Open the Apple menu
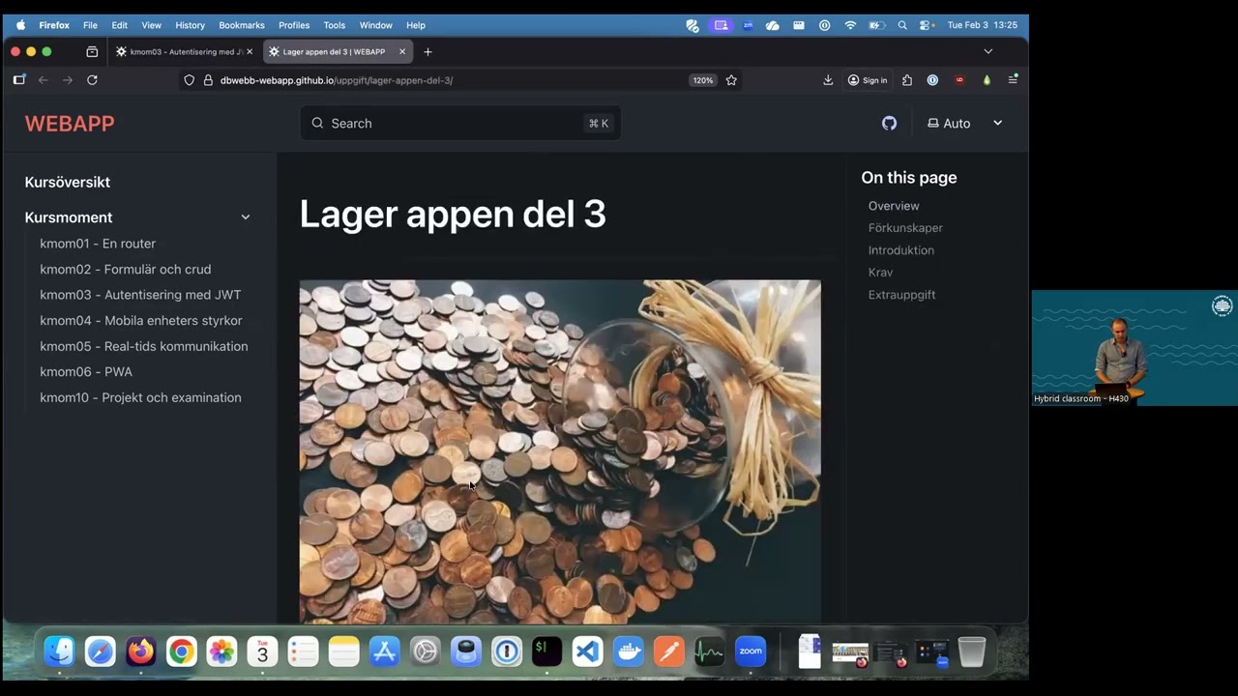 [20, 25]
